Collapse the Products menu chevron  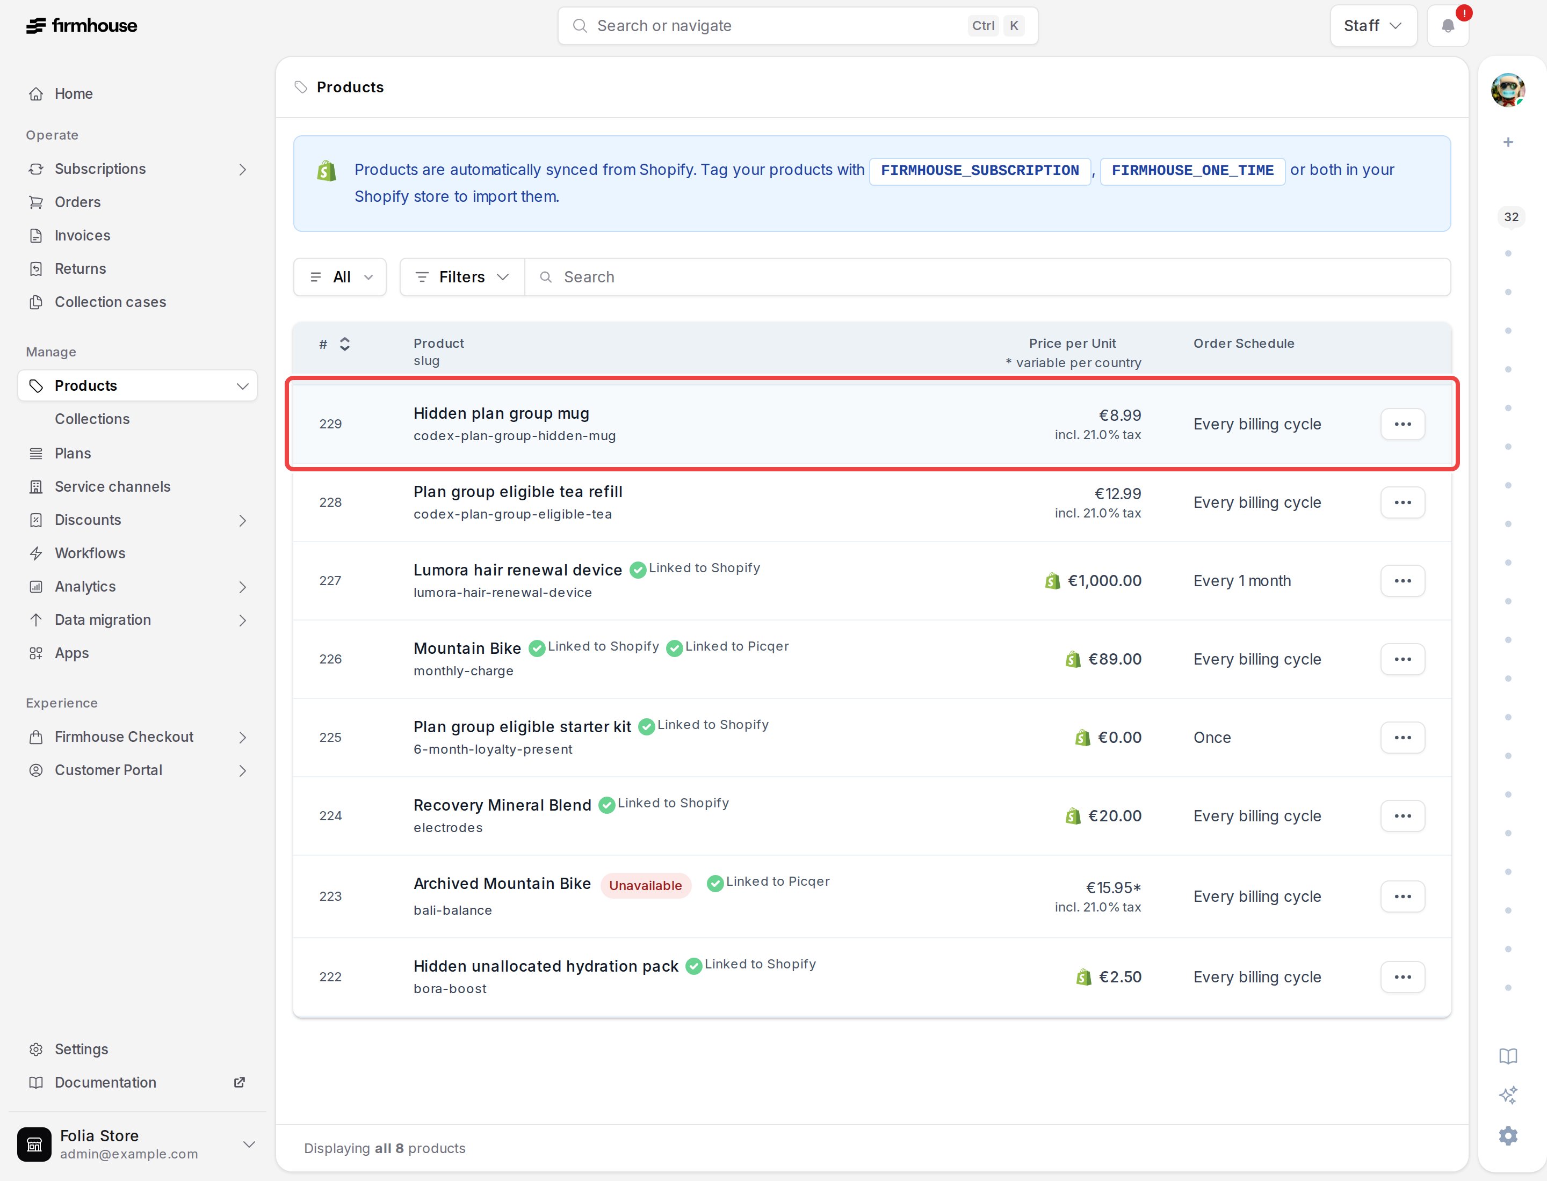click(x=243, y=386)
